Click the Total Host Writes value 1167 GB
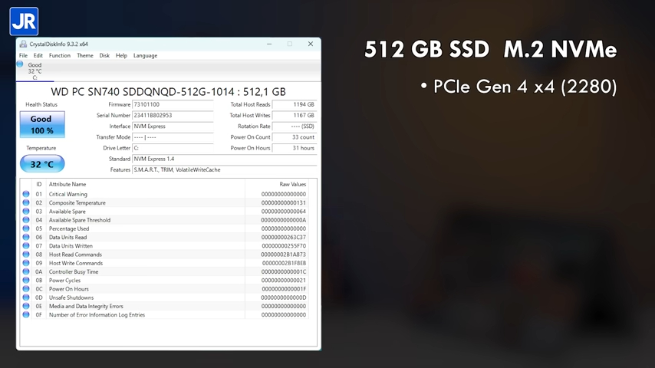The height and width of the screenshot is (368, 655). click(295, 115)
